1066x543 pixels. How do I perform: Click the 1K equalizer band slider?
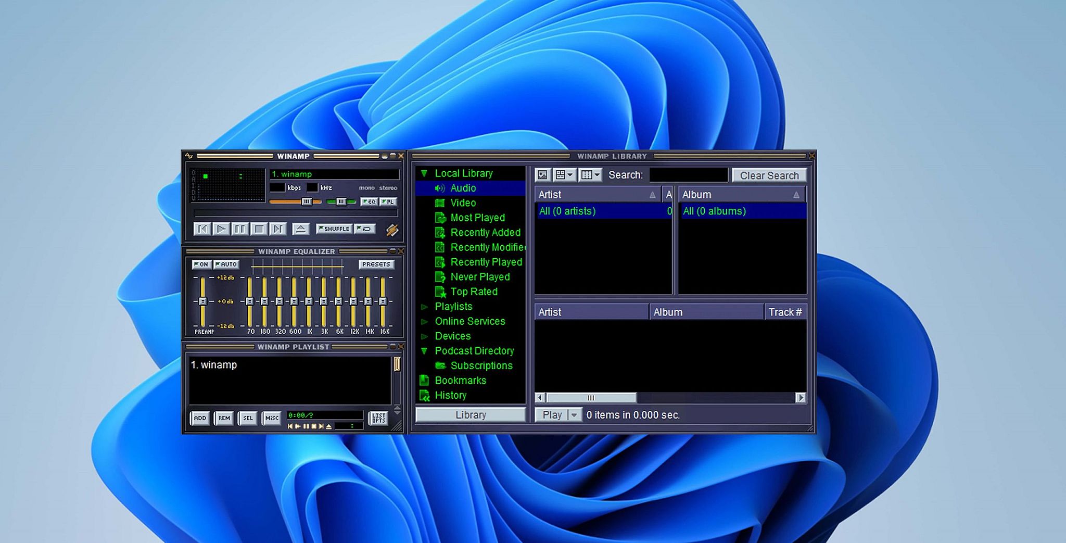pyautogui.click(x=309, y=301)
